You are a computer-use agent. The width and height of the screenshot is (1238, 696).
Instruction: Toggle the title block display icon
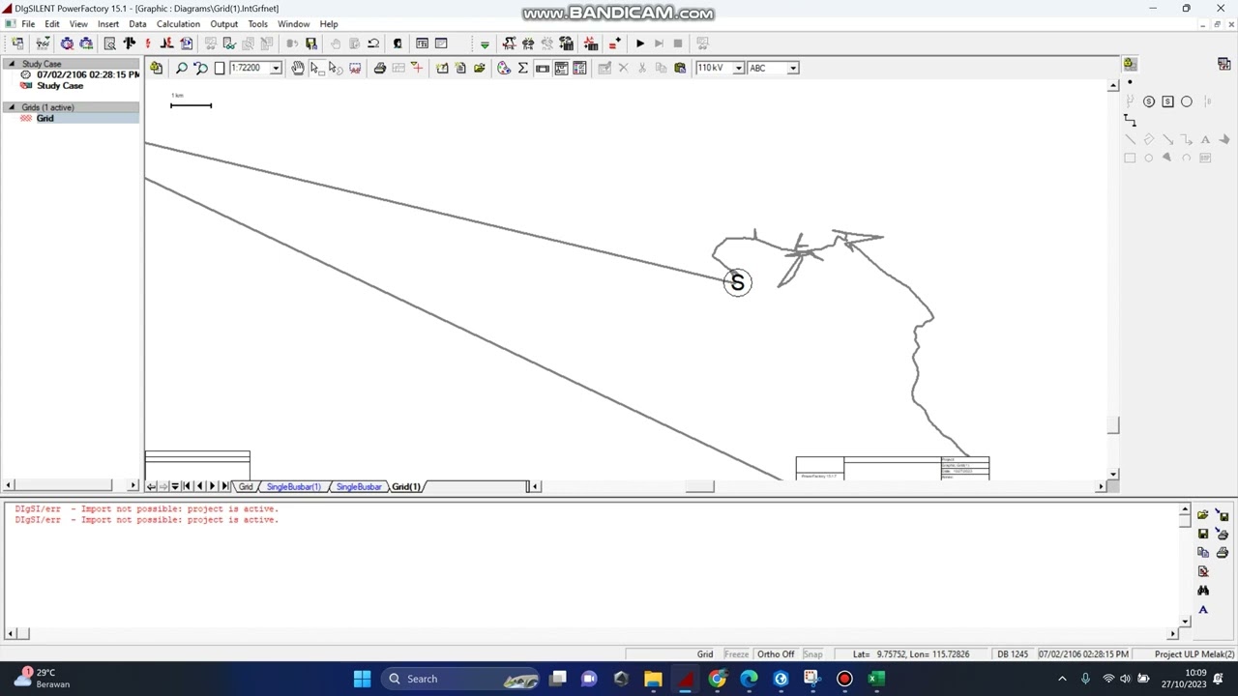(x=543, y=68)
